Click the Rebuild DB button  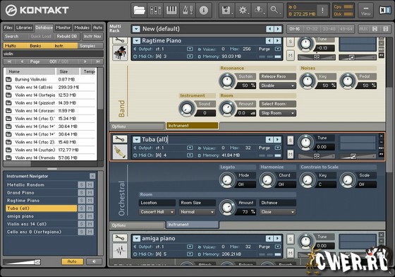coord(67,36)
